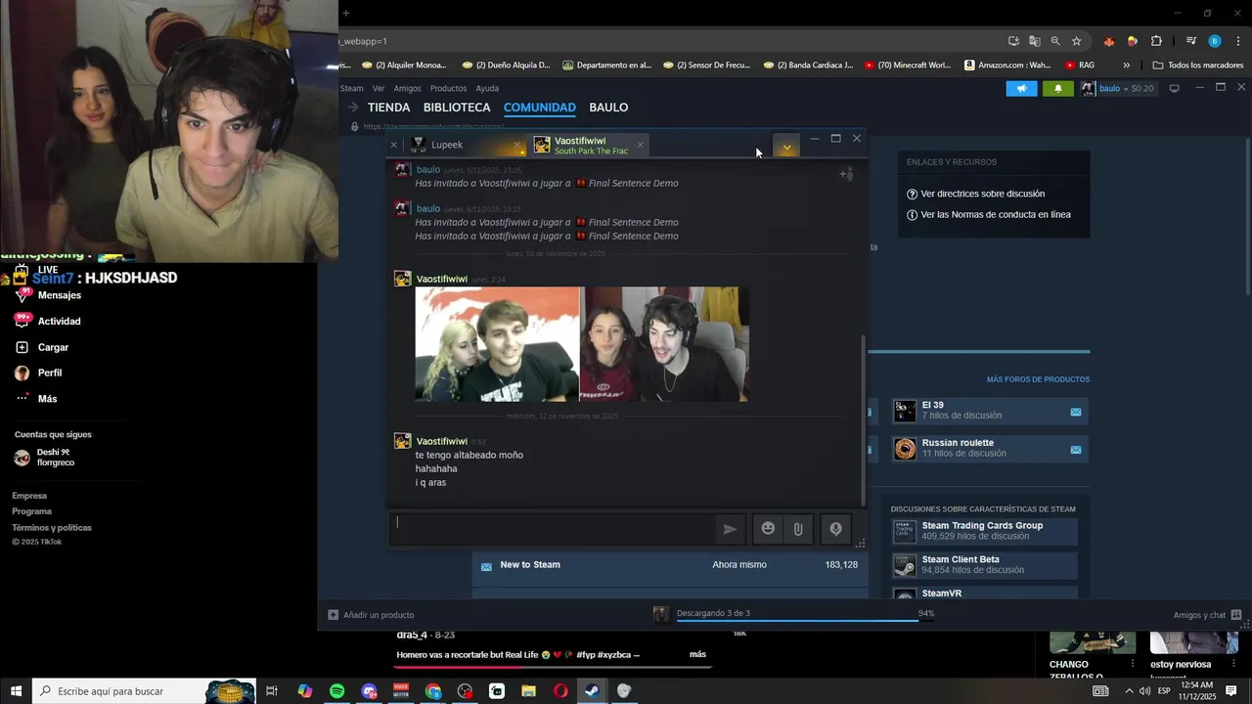Switch to Big Picture mode monitor icon
The width and height of the screenshot is (1252, 704).
pos(1175,88)
